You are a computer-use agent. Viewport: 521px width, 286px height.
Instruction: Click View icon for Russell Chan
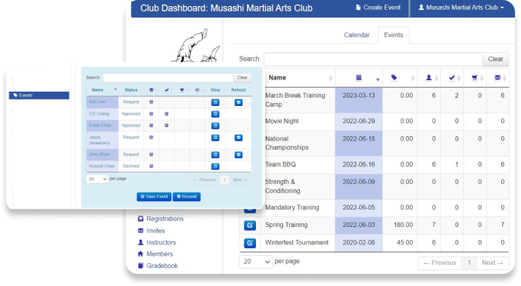click(215, 166)
